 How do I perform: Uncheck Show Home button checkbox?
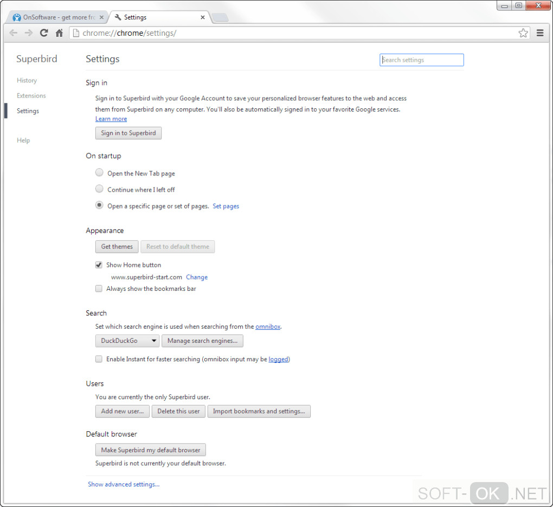99,265
